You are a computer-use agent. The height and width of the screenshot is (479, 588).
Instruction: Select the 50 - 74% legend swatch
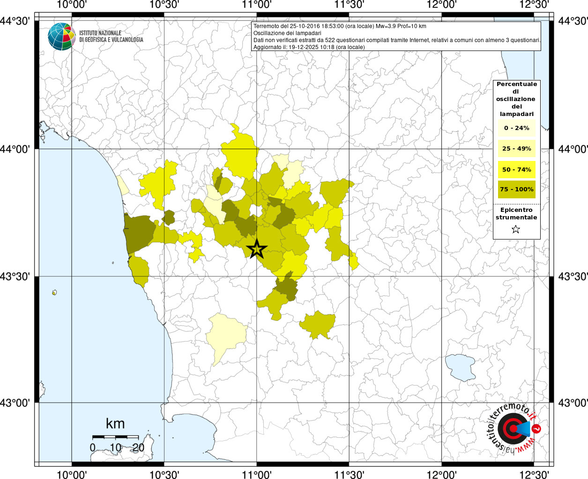click(516, 169)
